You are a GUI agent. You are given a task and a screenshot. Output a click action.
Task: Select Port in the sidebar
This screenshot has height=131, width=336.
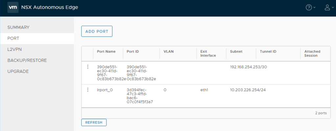coord(13,38)
